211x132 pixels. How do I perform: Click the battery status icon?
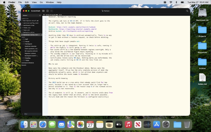182,2
